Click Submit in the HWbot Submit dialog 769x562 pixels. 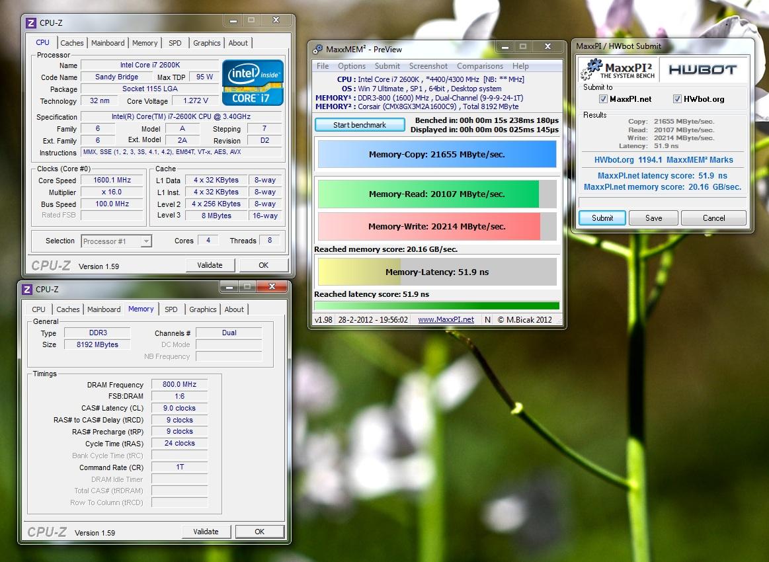(602, 218)
